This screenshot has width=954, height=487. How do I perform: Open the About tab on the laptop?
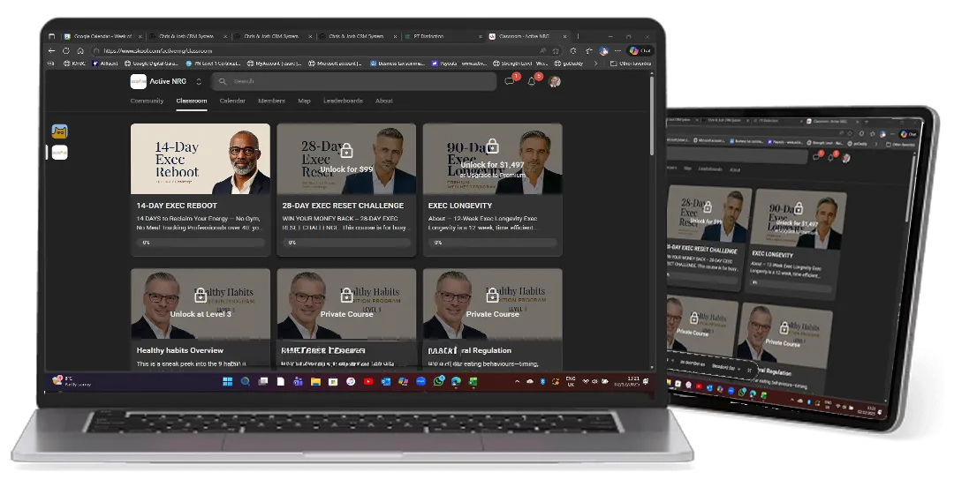pyautogui.click(x=384, y=101)
